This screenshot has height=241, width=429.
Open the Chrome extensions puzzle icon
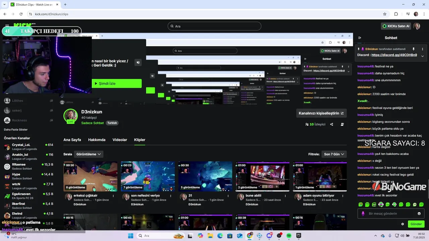pos(396,14)
